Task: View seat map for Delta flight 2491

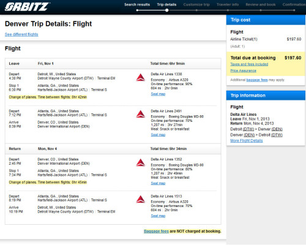Action: (158, 135)
